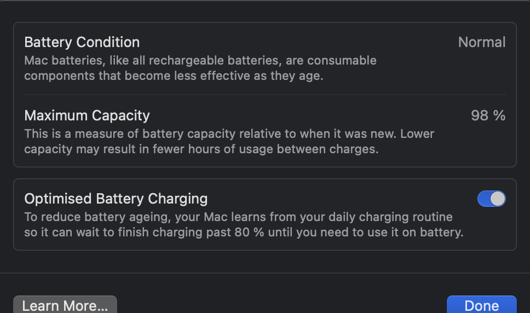Image resolution: width=530 pixels, height=313 pixels.
Task: Click the line "components that become less effective"
Action: coord(174,76)
